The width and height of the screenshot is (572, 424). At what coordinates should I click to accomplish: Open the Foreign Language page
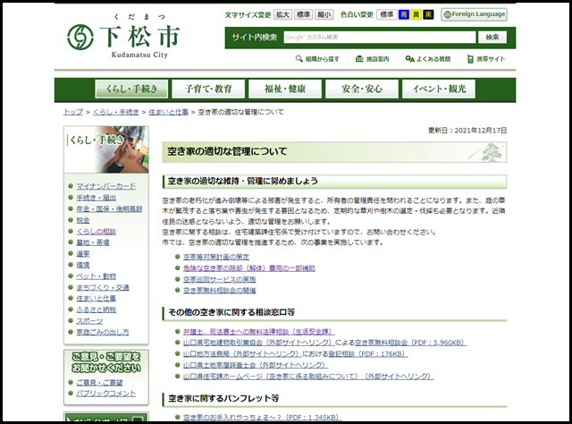[473, 15]
